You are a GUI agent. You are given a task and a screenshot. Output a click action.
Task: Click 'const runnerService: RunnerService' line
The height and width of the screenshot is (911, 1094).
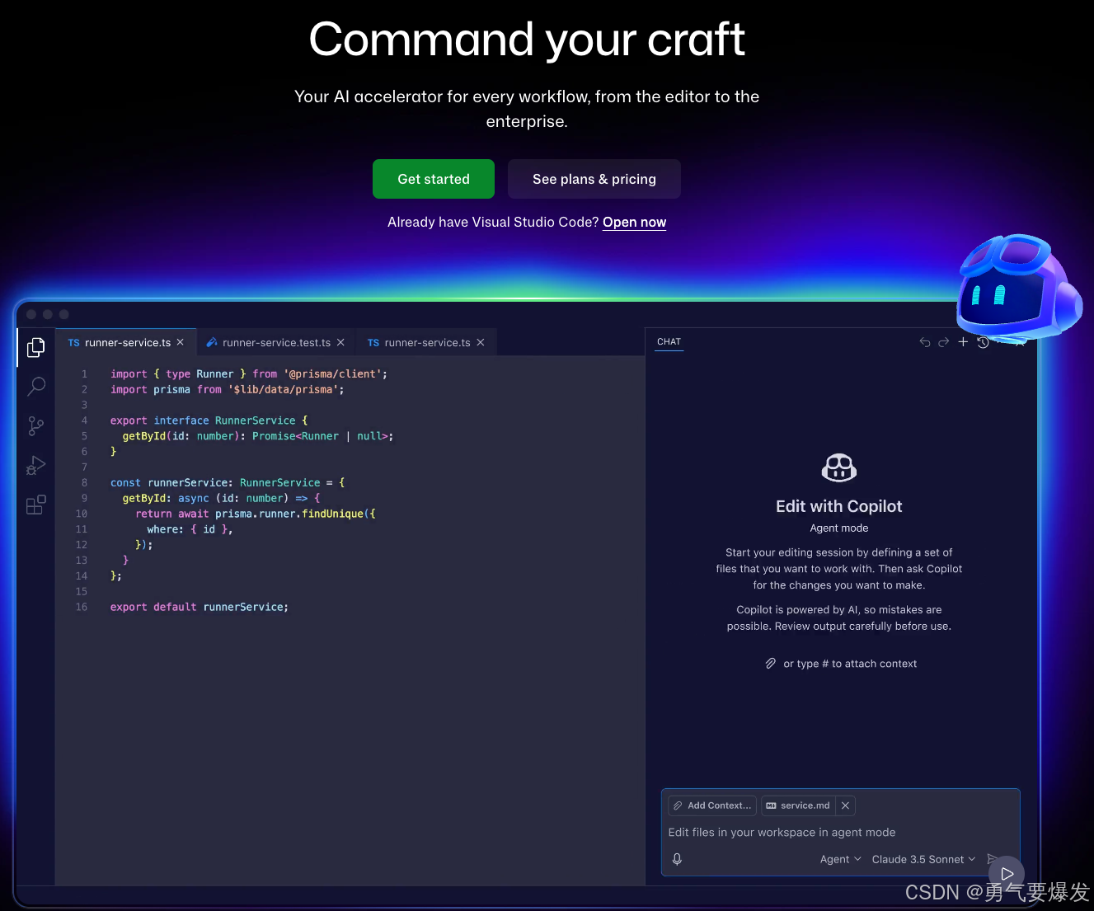(228, 482)
